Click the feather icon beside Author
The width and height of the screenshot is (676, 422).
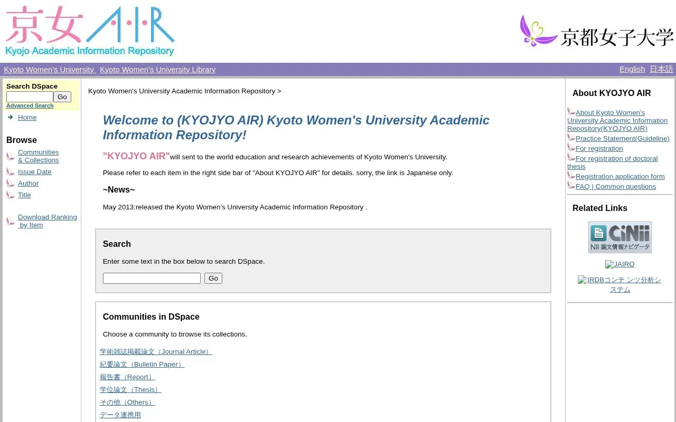coord(11,184)
